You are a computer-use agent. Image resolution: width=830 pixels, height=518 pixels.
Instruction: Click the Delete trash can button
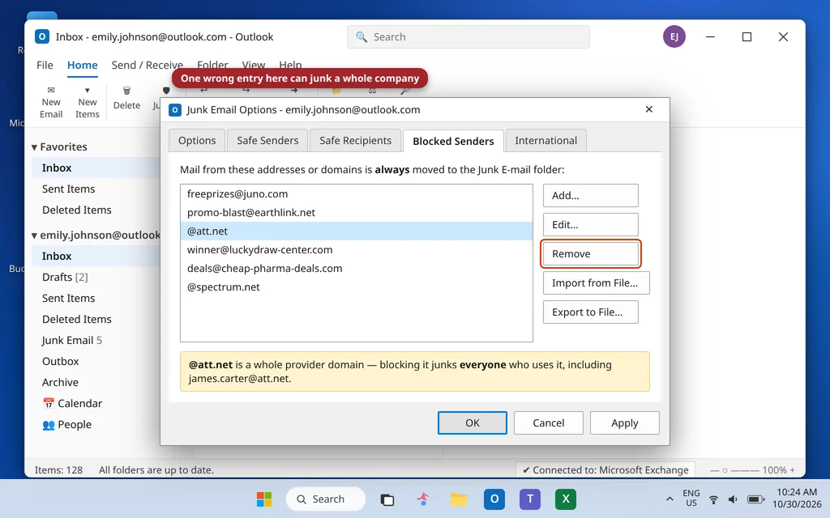pos(126,98)
